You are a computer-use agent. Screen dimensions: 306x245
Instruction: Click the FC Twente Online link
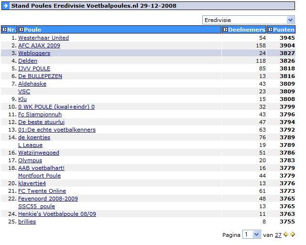pyautogui.click(x=42, y=191)
